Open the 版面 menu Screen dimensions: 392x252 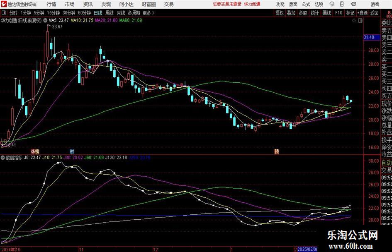293,4
